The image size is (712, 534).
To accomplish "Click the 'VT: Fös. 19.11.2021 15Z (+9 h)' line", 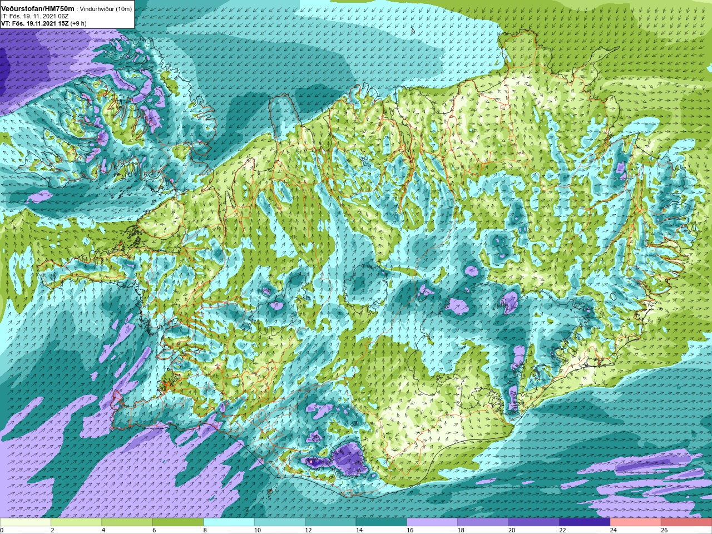I will tap(44, 23).
